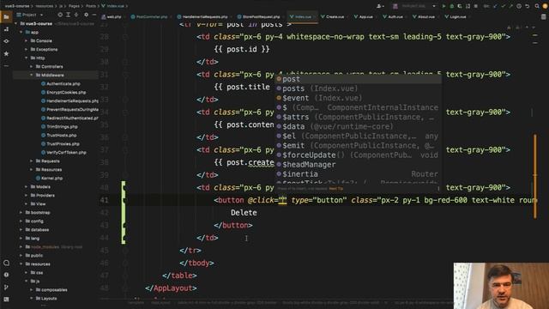Switch to the web.php tab

click(x=112, y=17)
